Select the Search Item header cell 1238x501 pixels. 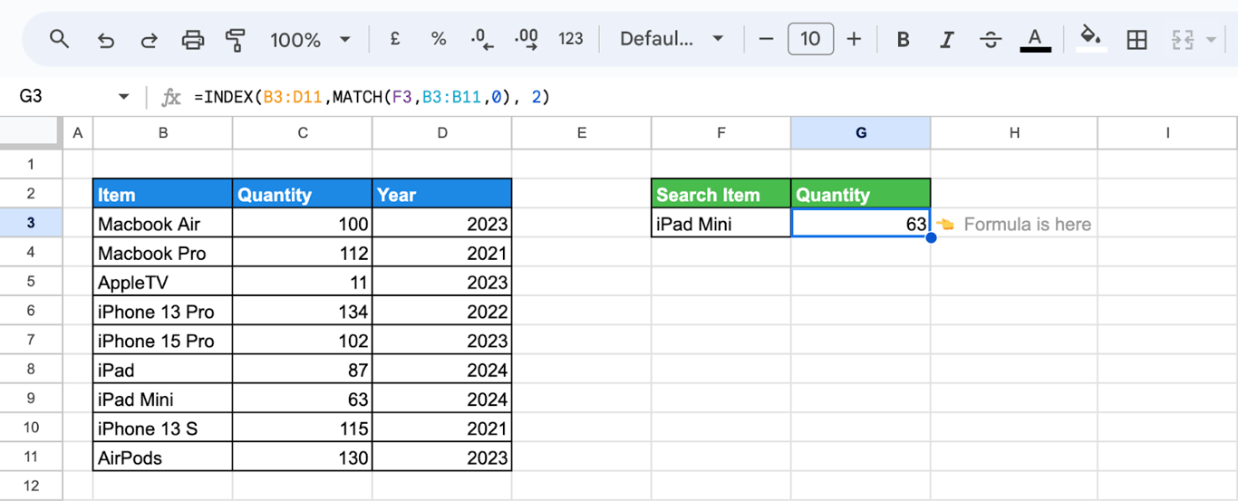tap(721, 194)
